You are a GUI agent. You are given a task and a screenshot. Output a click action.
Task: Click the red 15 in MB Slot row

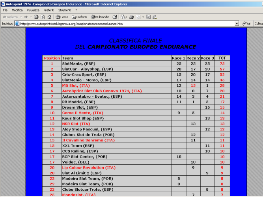pyautogui.click(x=193, y=85)
